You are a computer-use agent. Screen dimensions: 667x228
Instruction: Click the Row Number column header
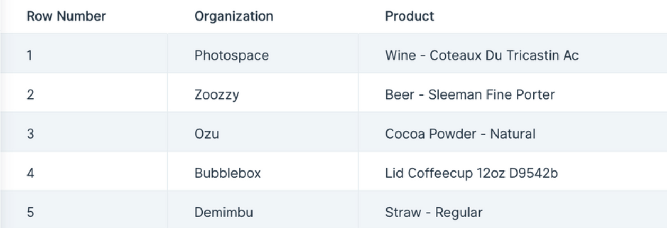pyautogui.click(x=66, y=16)
